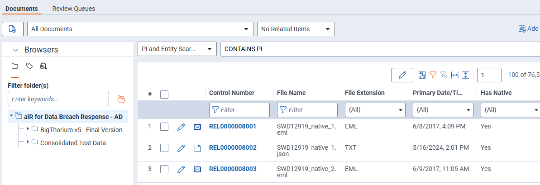This screenshot has width=540, height=185.
Task: Click the Add icon at top right
Action: click(522, 29)
